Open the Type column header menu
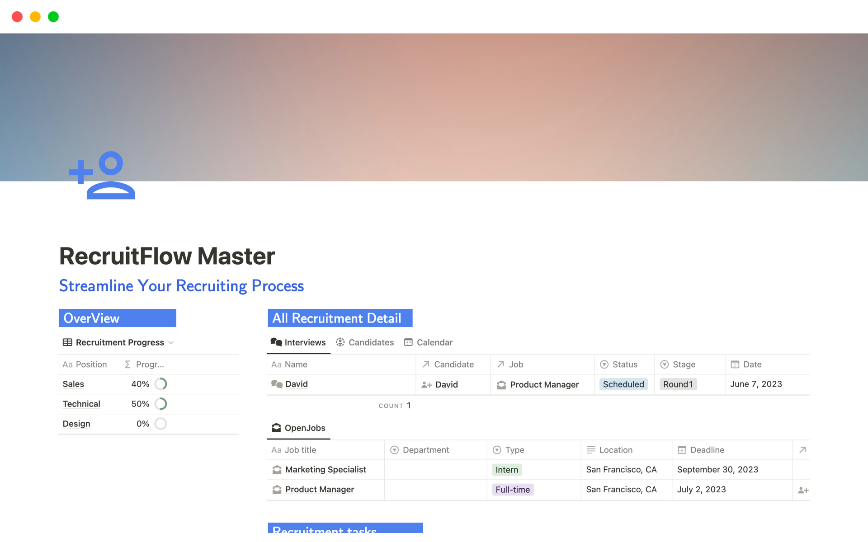Screen dimensions: 868x542 click(x=514, y=450)
